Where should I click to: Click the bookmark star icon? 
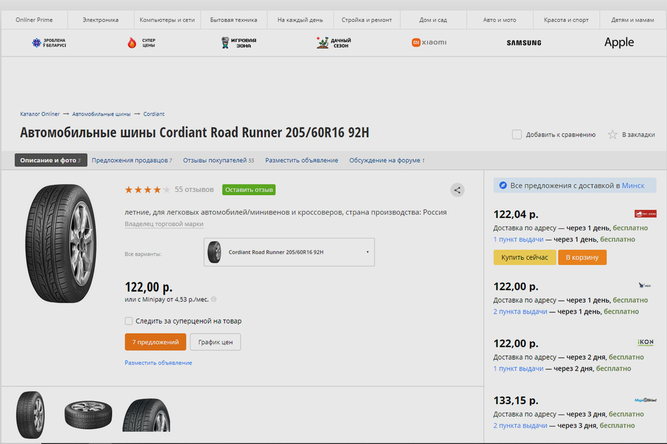pyautogui.click(x=612, y=134)
